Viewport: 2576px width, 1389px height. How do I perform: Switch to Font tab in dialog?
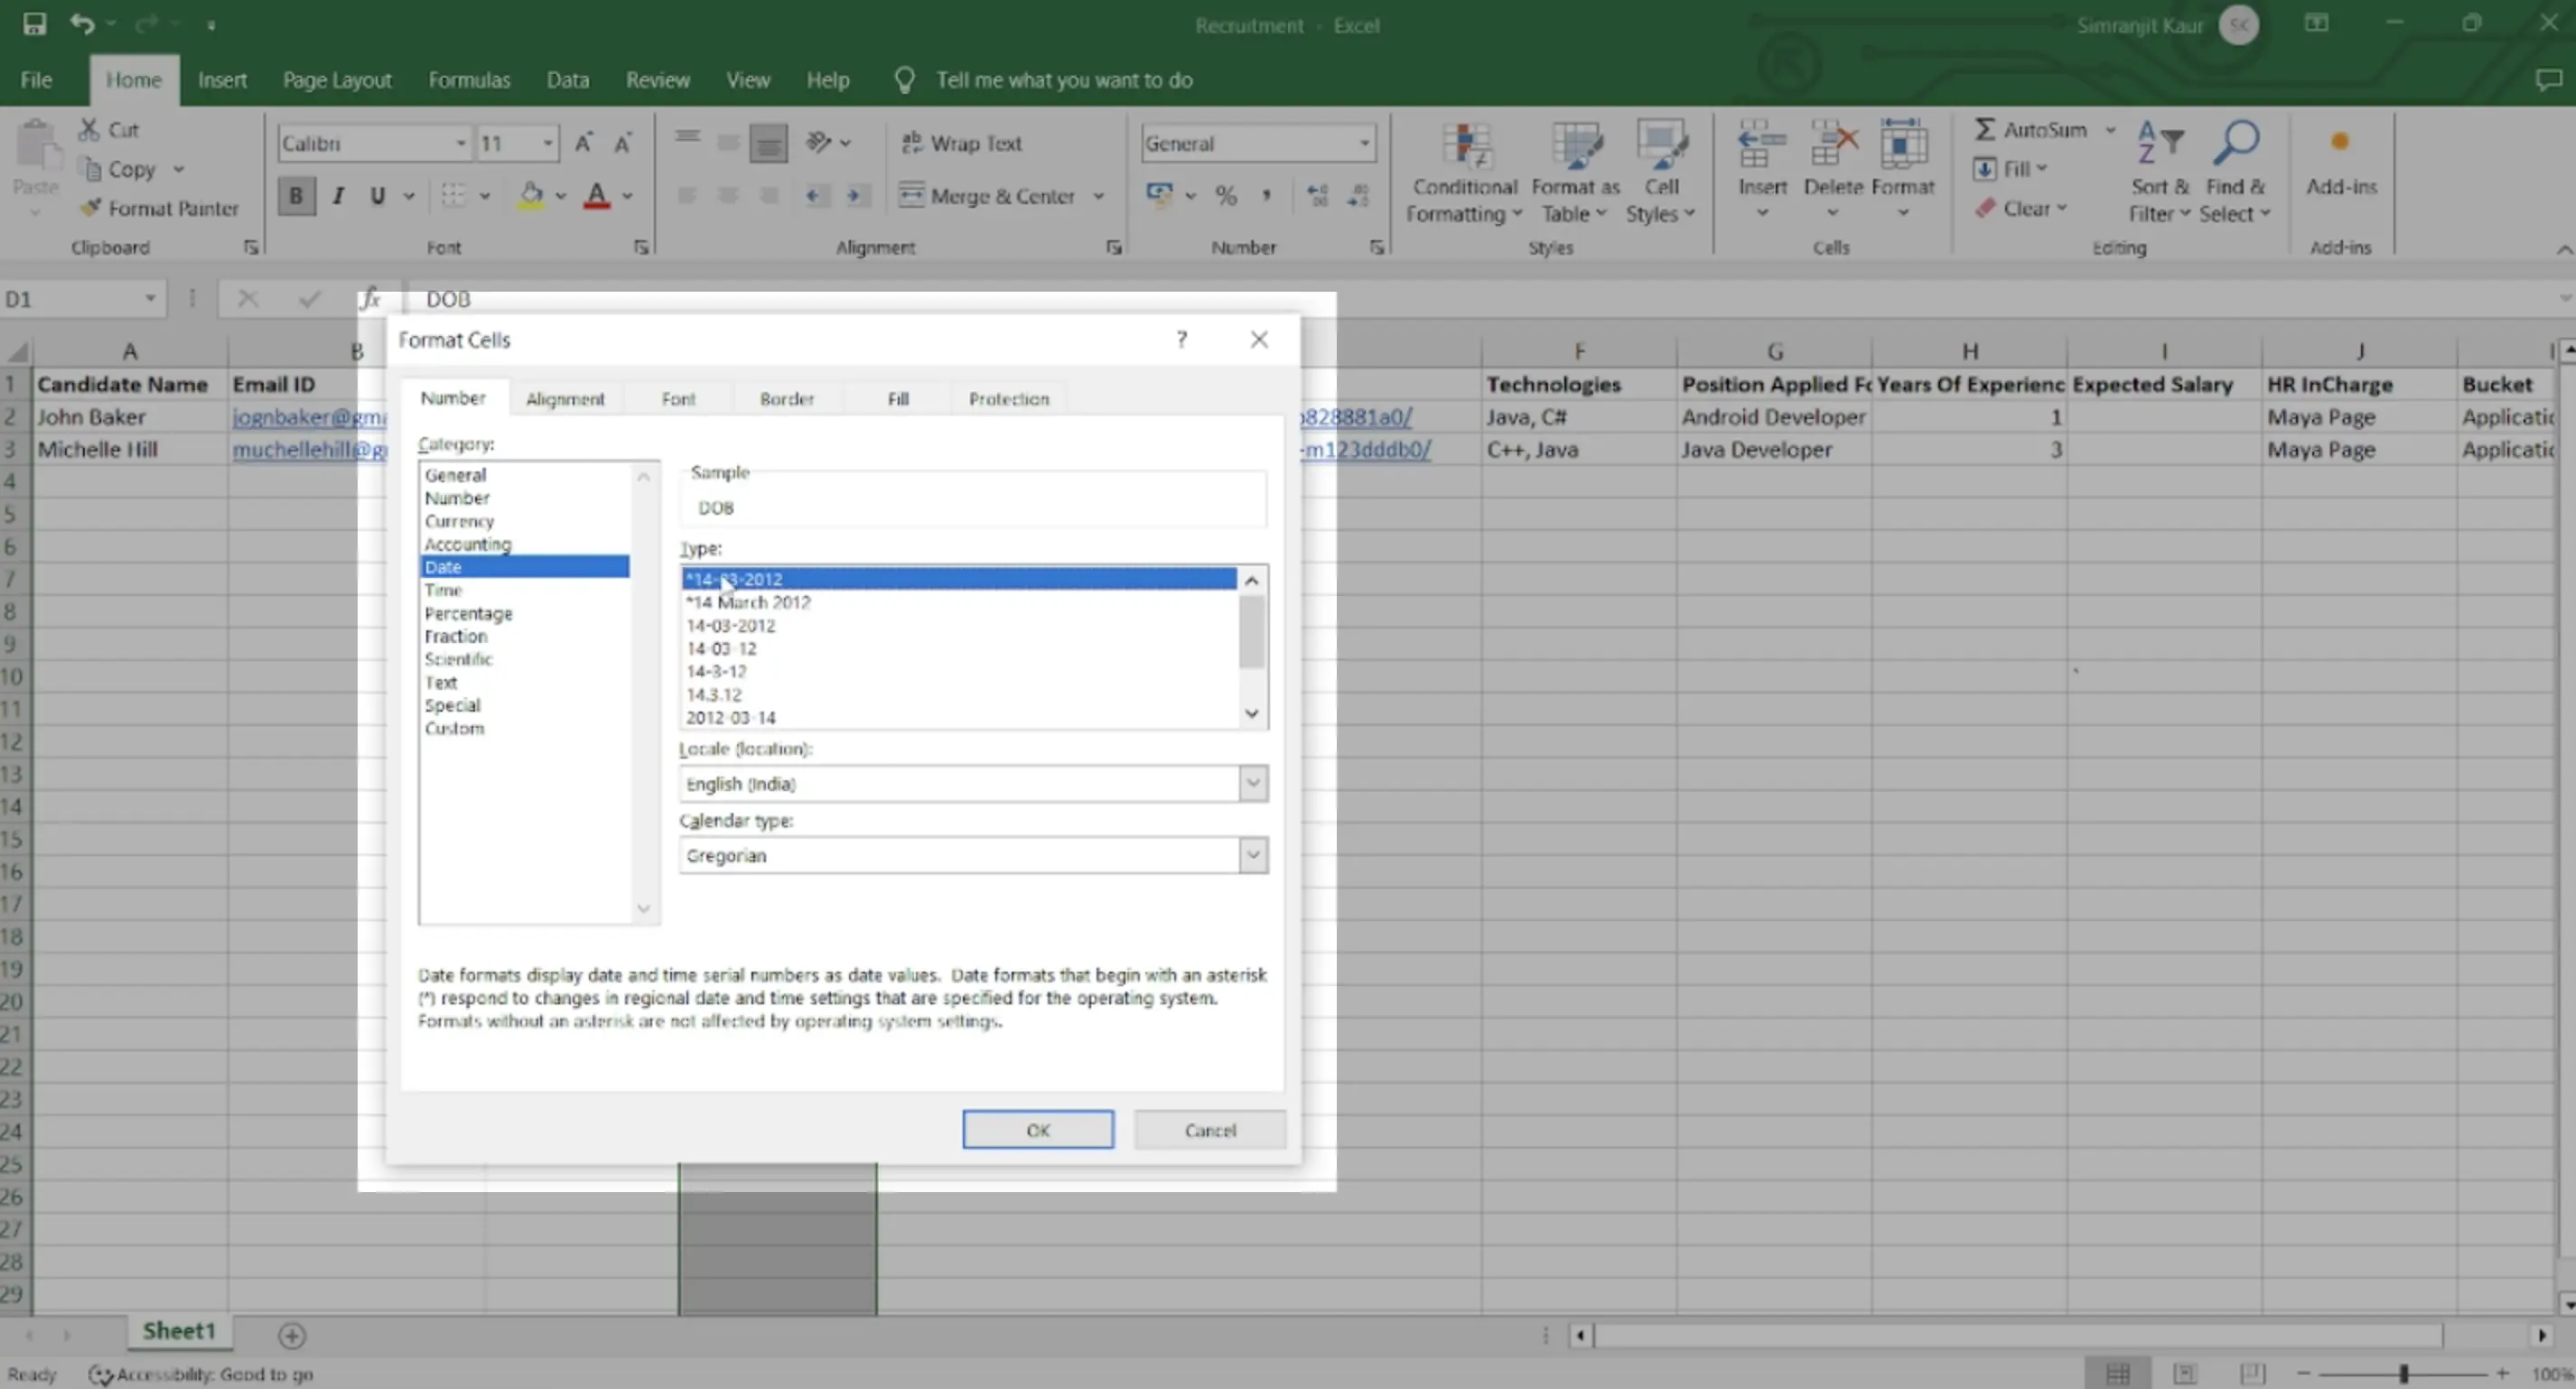tap(678, 398)
